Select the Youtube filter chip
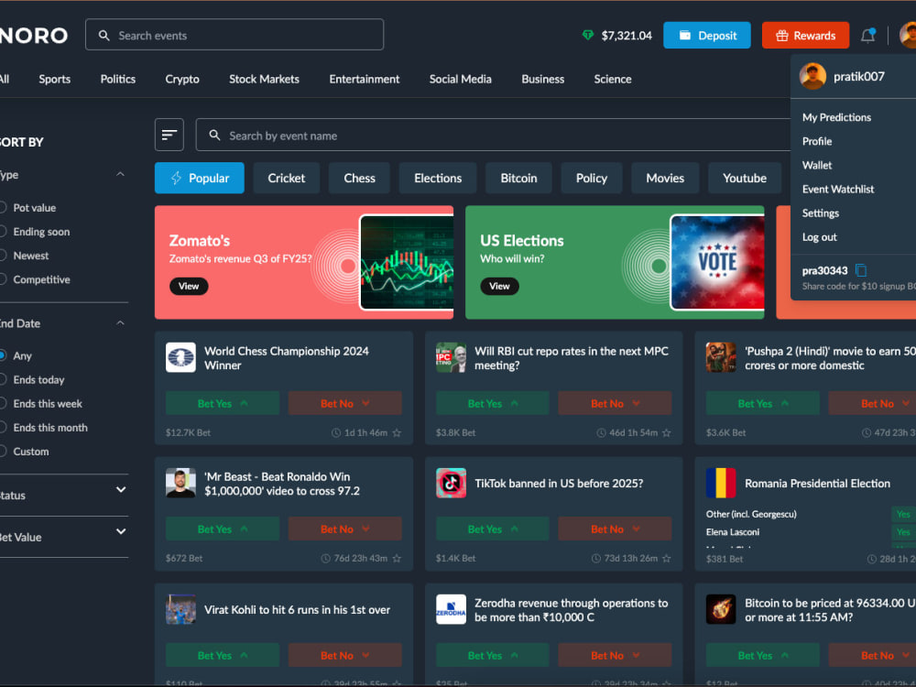 click(x=744, y=178)
